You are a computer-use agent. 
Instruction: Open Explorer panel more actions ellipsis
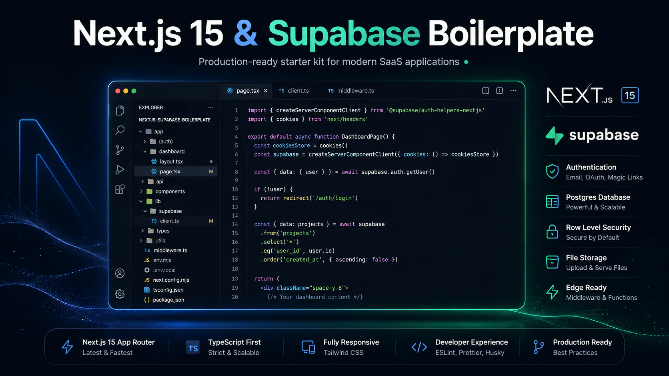coord(211,107)
